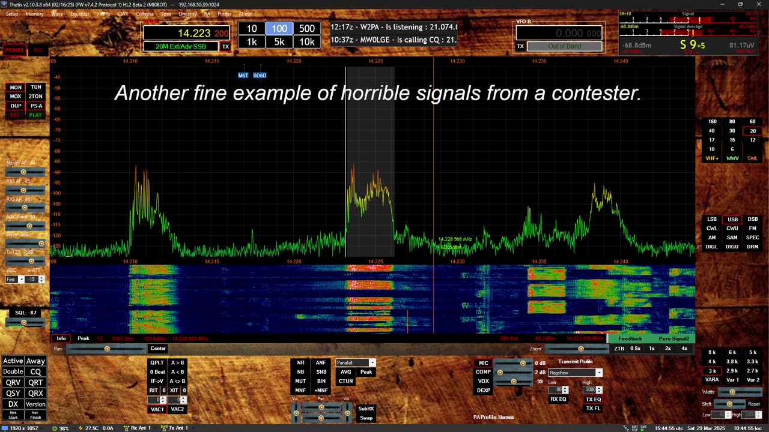Select the 100 Hz tuning step

pos(279,28)
